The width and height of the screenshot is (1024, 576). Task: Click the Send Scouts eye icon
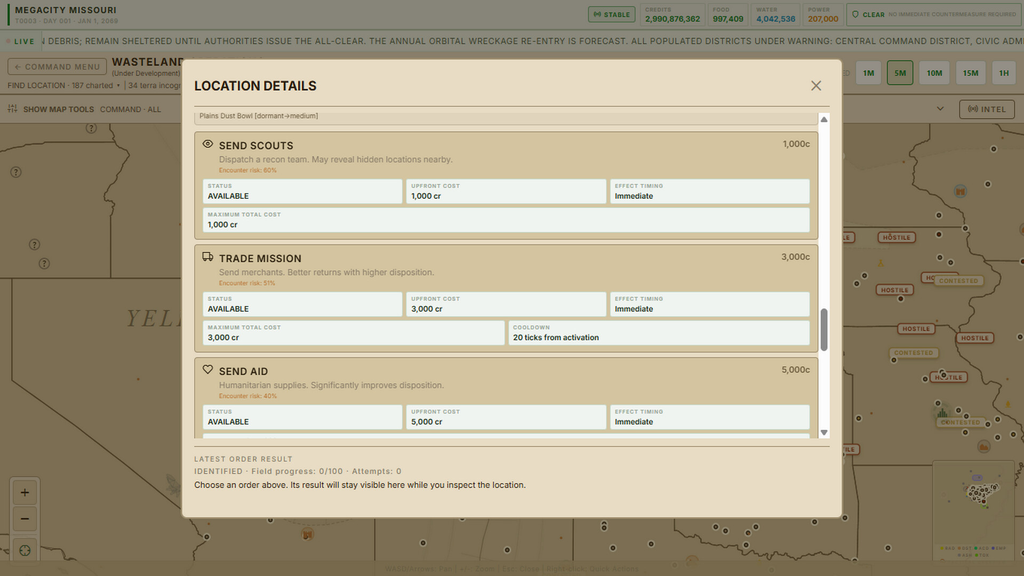208,144
